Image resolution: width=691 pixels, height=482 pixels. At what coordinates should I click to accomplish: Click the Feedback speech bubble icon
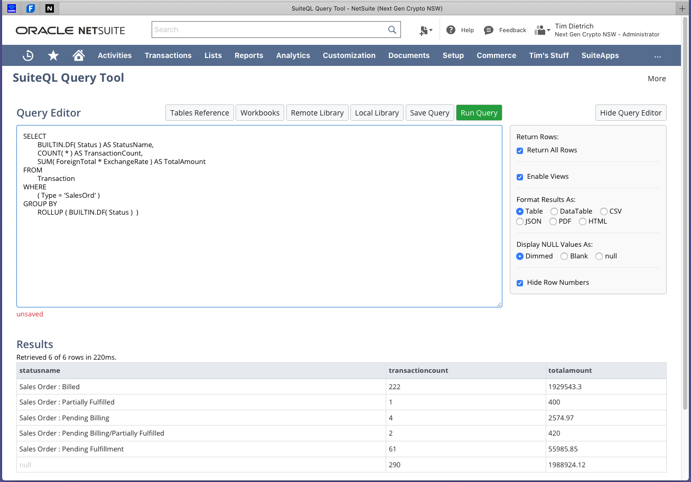coord(489,30)
